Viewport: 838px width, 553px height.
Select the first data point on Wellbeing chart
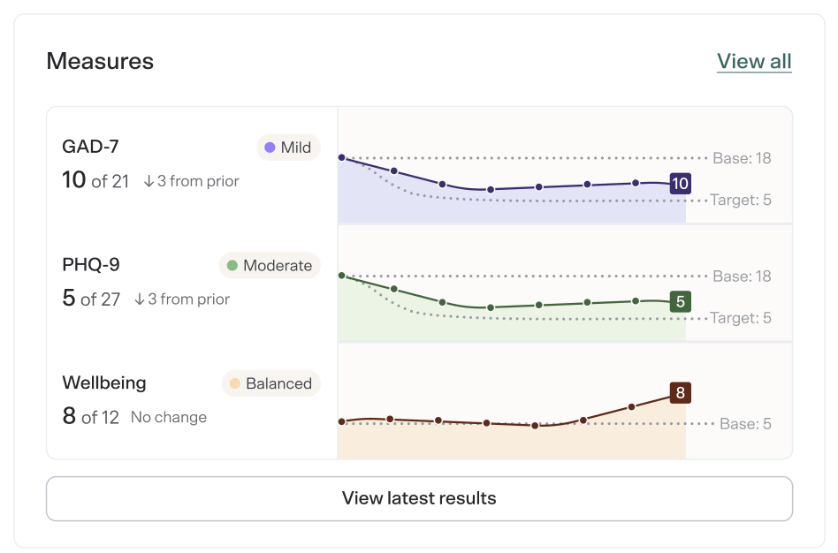[342, 421]
